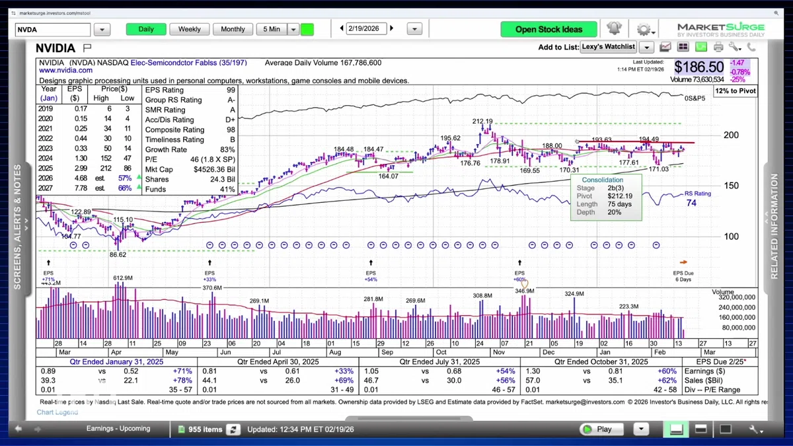Click Composite Rating row showing 98

190,130
